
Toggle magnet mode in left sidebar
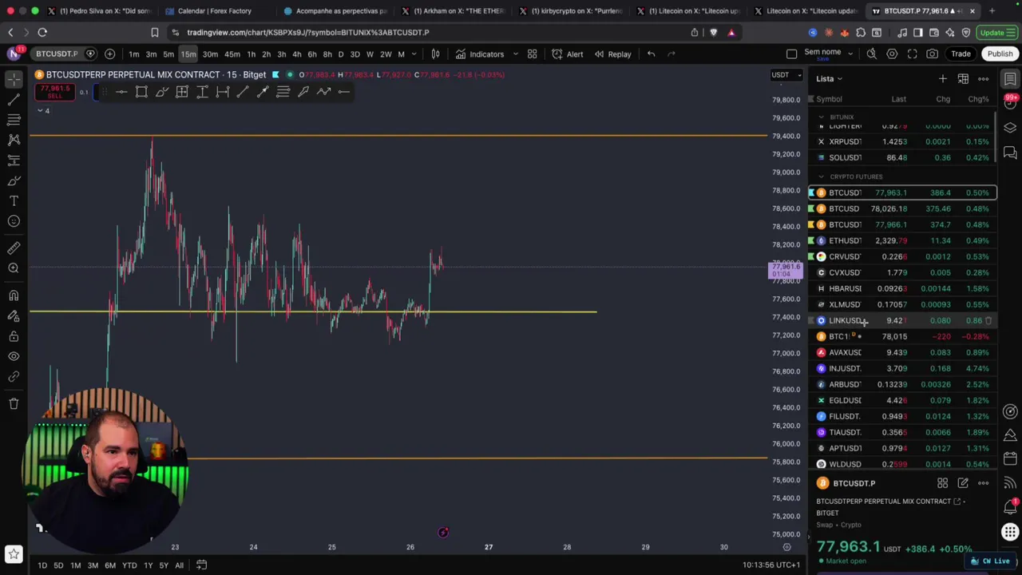pyautogui.click(x=14, y=295)
